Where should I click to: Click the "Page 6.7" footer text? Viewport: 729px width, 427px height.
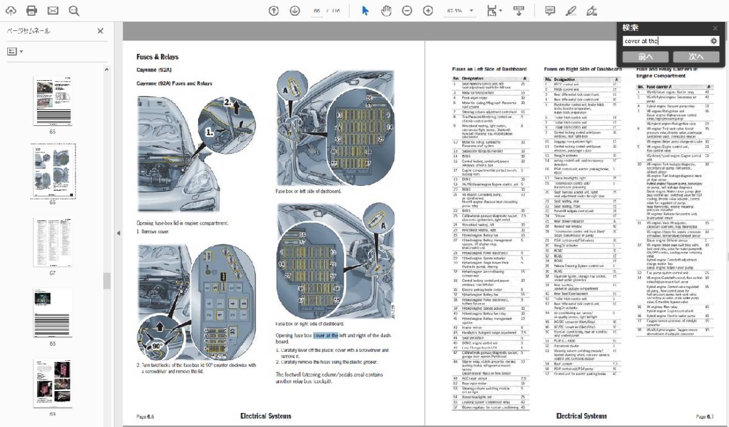tap(705, 417)
